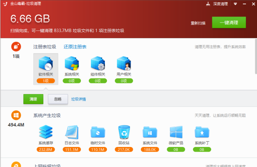The image size is (257, 167).
Task: Close the 垃圾清理 window
Action: [x=253, y=4]
